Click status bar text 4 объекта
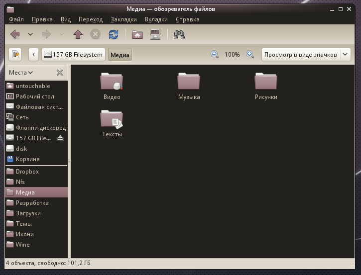The height and width of the screenshot is (275, 361). pyautogui.click(x=20, y=263)
